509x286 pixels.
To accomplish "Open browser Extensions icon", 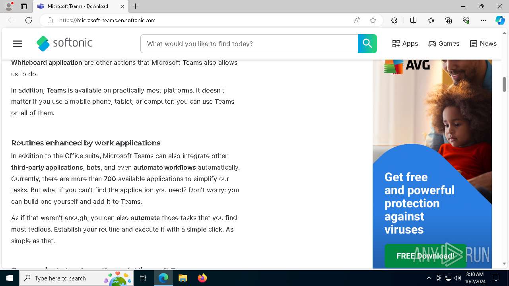I will coord(394,20).
